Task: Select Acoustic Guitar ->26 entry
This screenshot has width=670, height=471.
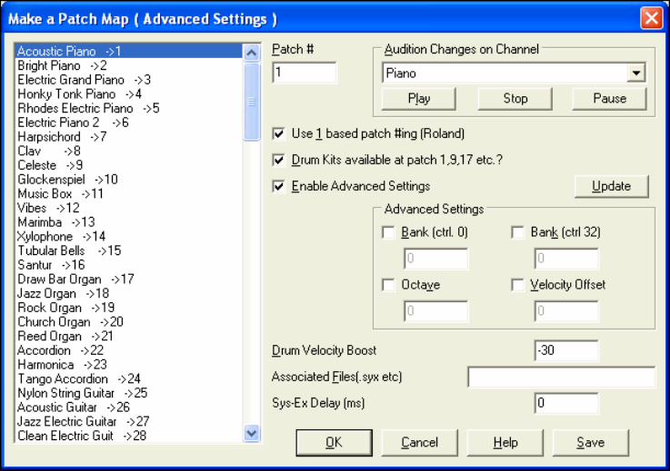Action: tap(128, 407)
